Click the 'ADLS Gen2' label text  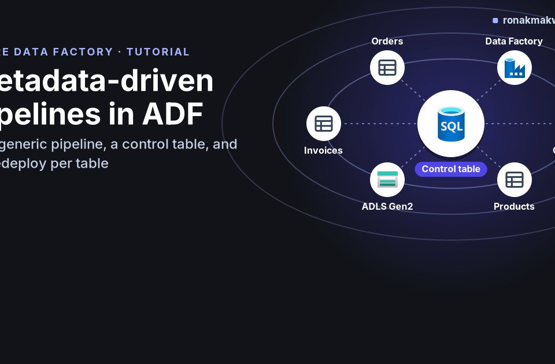(x=387, y=206)
